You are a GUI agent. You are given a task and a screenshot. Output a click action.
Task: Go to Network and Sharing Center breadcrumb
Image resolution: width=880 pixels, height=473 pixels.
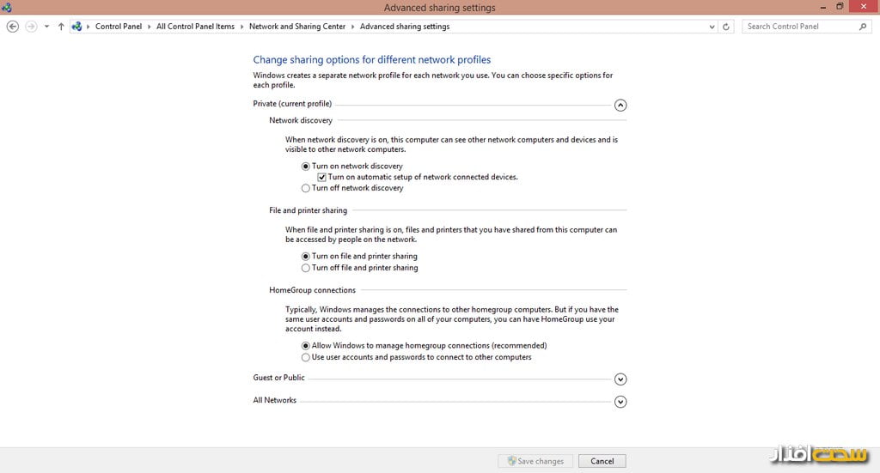click(x=296, y=27)
